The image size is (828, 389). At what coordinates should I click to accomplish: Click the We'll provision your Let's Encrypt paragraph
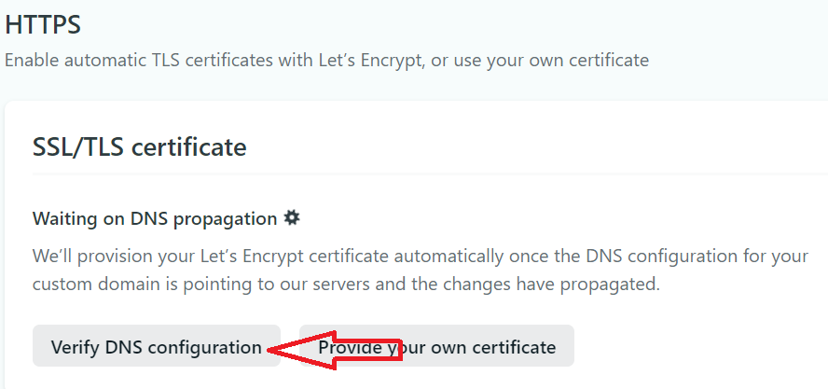tap(421, 271)
